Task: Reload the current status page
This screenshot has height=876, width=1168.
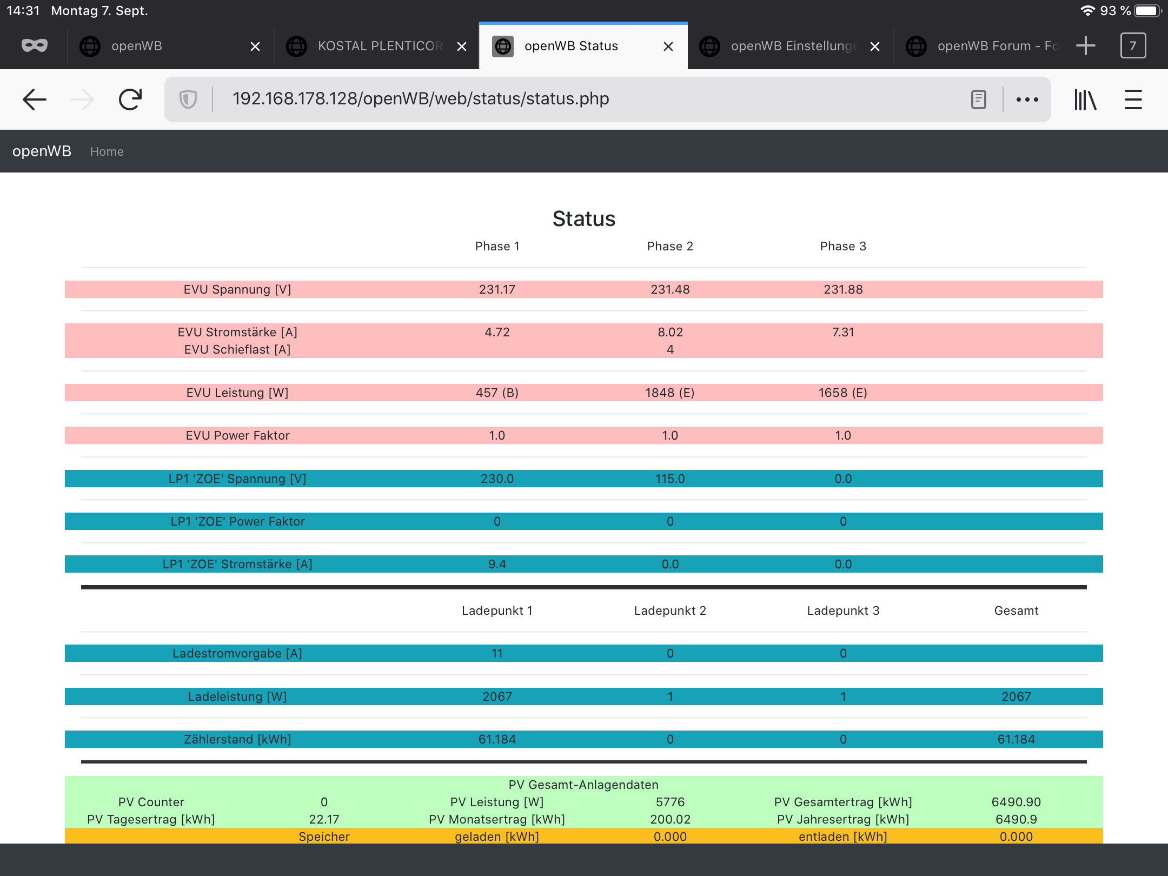Action: pyautogui.click(x=130, y=99)
